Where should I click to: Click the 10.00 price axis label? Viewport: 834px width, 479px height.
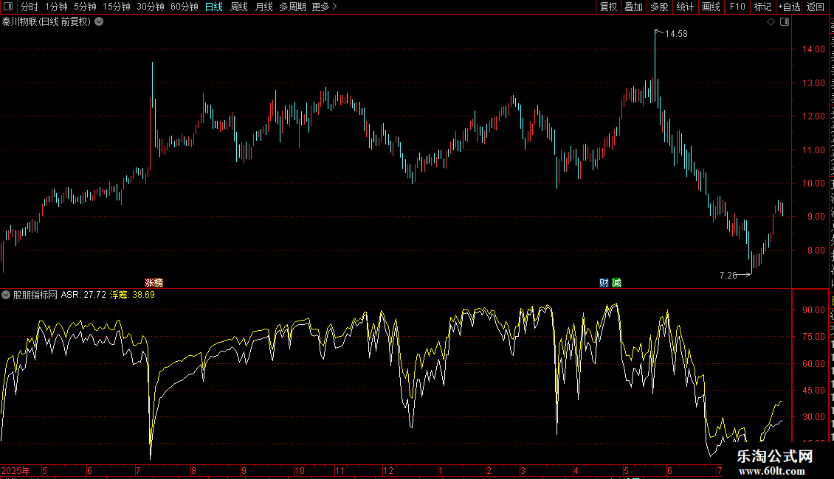coord(813,183)
